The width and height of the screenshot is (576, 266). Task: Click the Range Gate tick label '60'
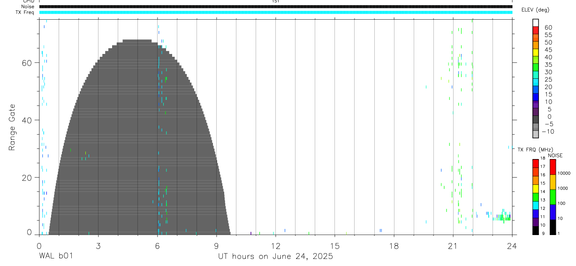(x=27, y=63)
